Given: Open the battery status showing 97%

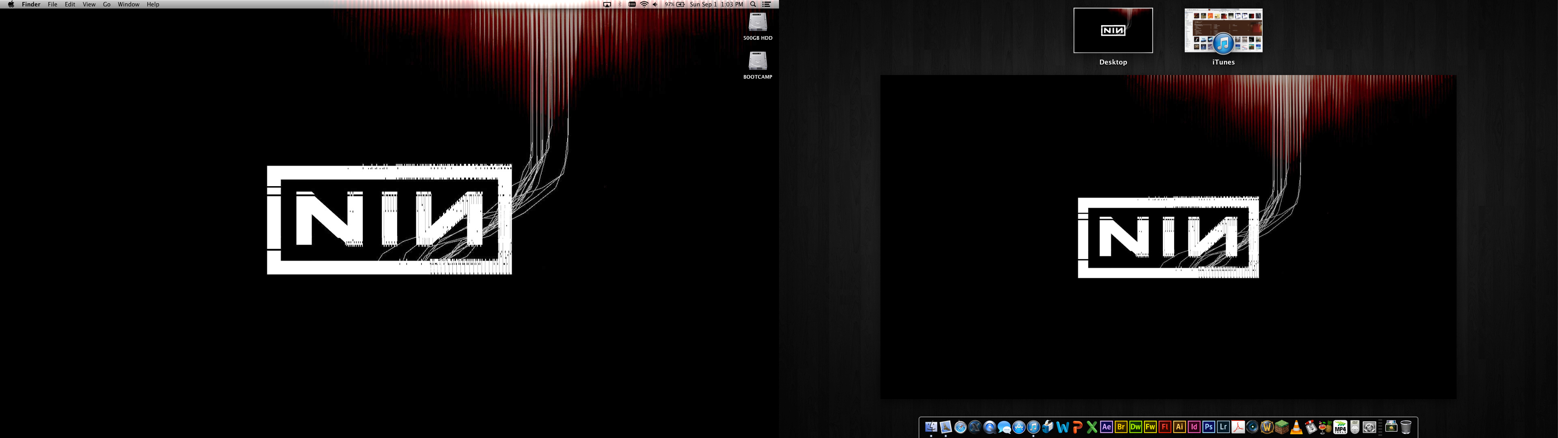Looking at the screenshot, I should coord(675,4).
